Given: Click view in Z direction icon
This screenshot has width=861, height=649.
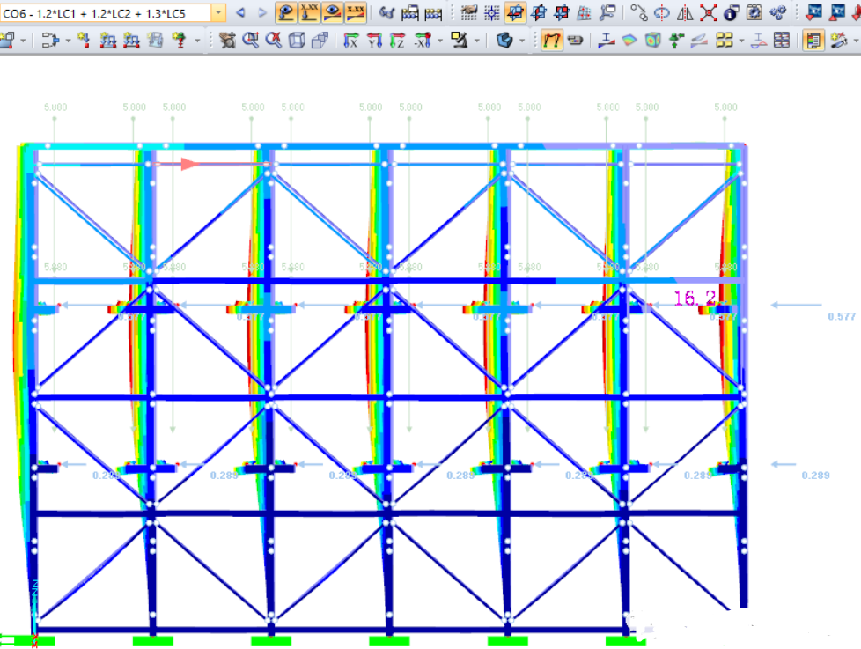Looking at the screenshot, I should click(x=397, y=41).
